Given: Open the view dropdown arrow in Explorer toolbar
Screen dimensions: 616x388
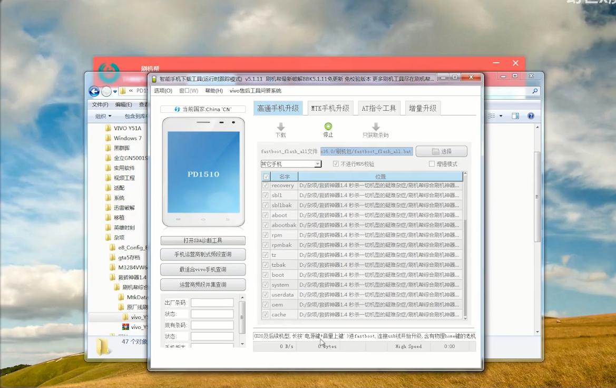Looking at the screenshot, I should tap(501, 116).
